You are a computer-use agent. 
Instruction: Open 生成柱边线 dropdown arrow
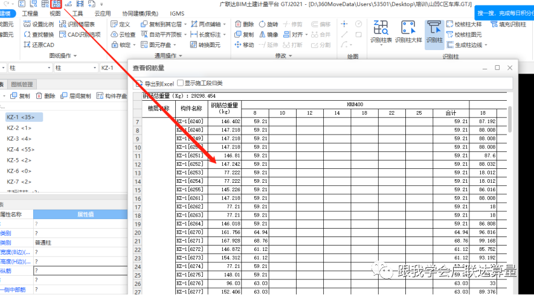pyautogui.click(x=486, y=45)
